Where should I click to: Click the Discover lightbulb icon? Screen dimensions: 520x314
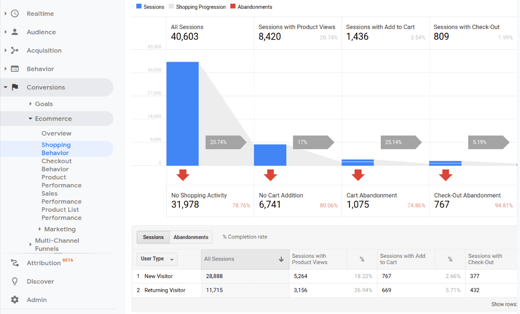(15, 281)
